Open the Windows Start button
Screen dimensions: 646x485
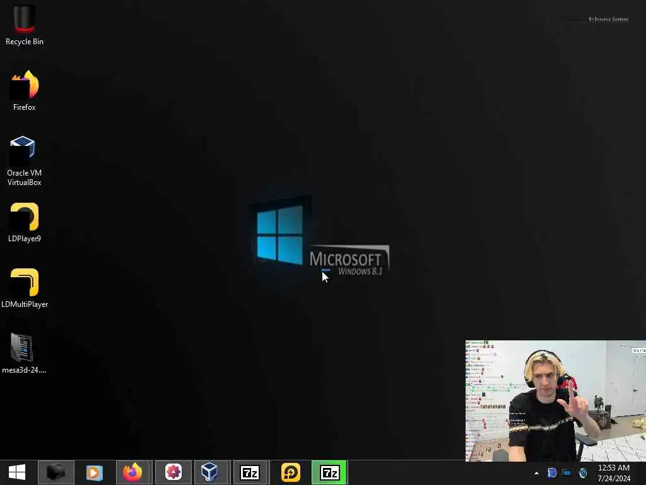click(17, 472)
